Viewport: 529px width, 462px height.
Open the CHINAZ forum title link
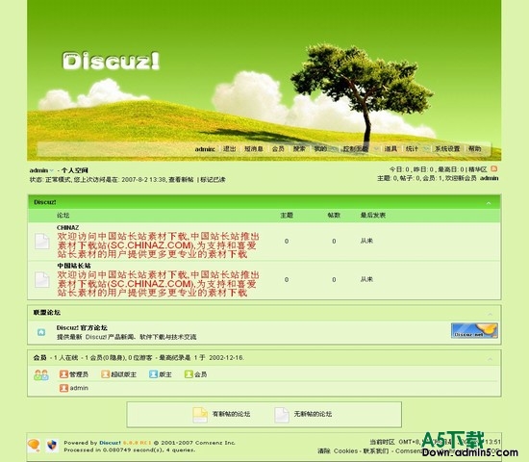pyautogui.click(x=68, y=227)
